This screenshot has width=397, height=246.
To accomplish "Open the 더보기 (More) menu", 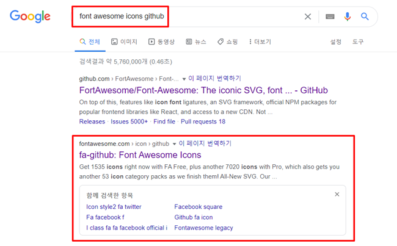I will coord(260,42).
